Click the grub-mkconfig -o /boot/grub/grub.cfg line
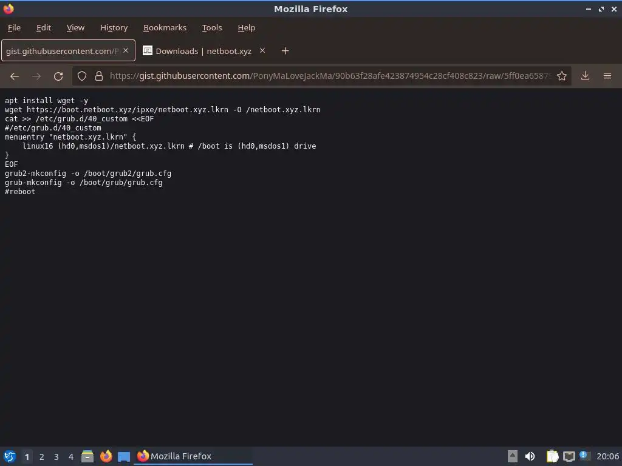This screenshot has width=622, height=466. (x=84, y=183)
